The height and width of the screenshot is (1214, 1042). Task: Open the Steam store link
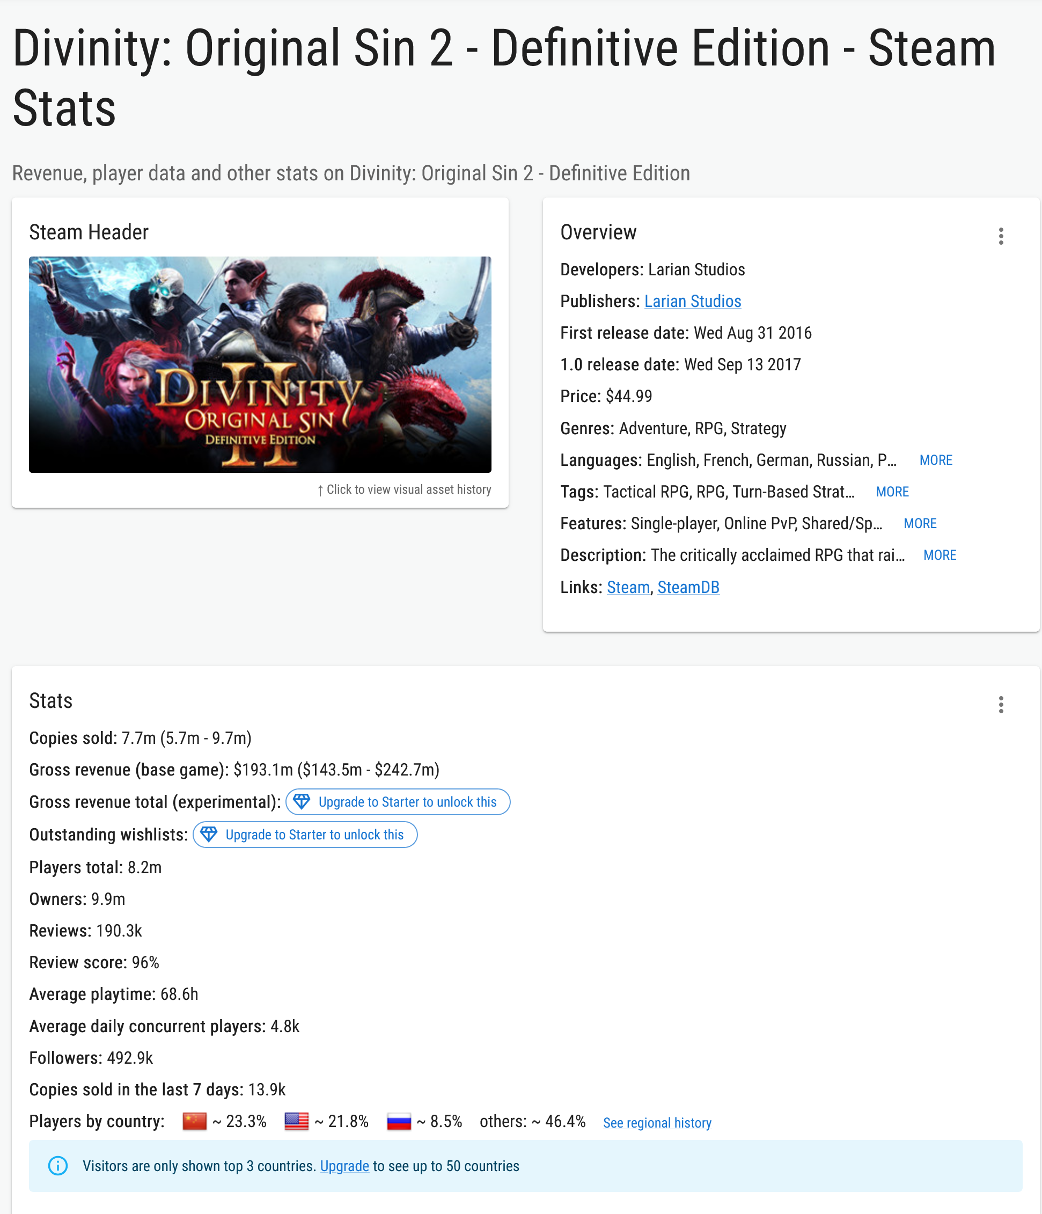[x=628, y=587]
